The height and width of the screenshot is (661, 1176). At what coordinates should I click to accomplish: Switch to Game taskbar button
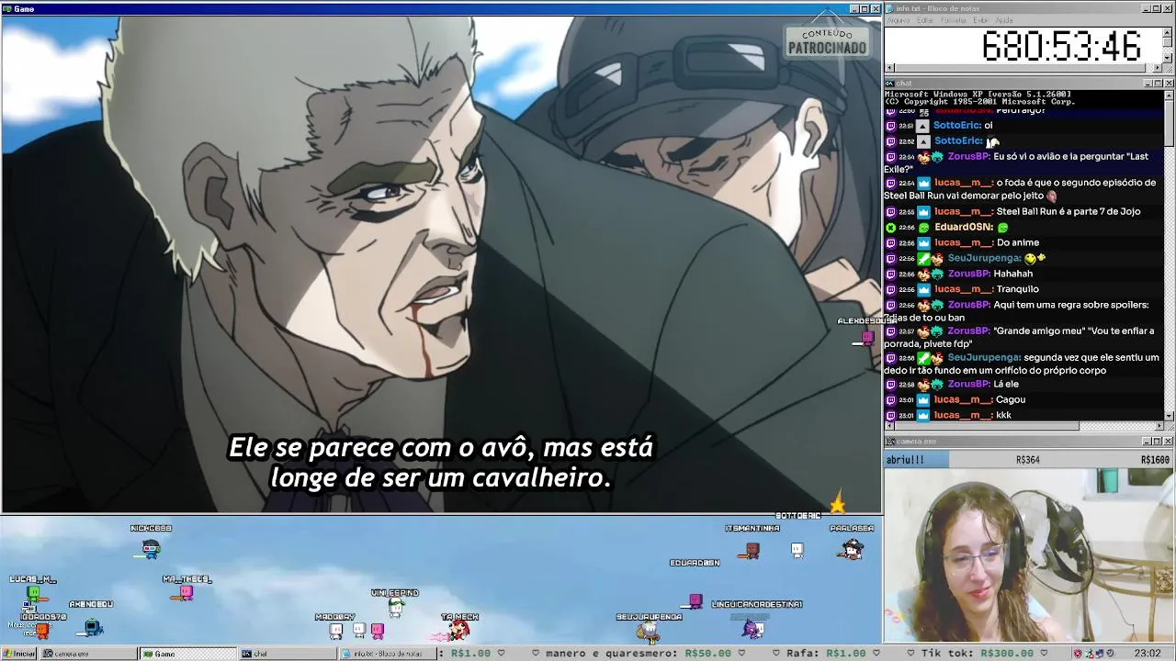(187, 654)
